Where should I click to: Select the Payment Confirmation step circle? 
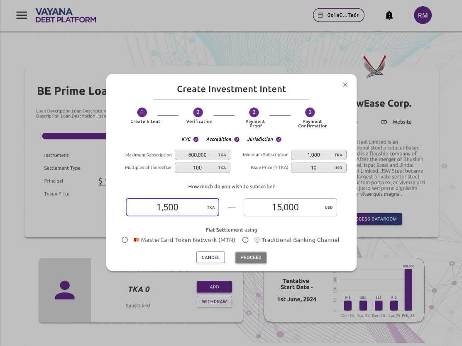click(310, 112)
